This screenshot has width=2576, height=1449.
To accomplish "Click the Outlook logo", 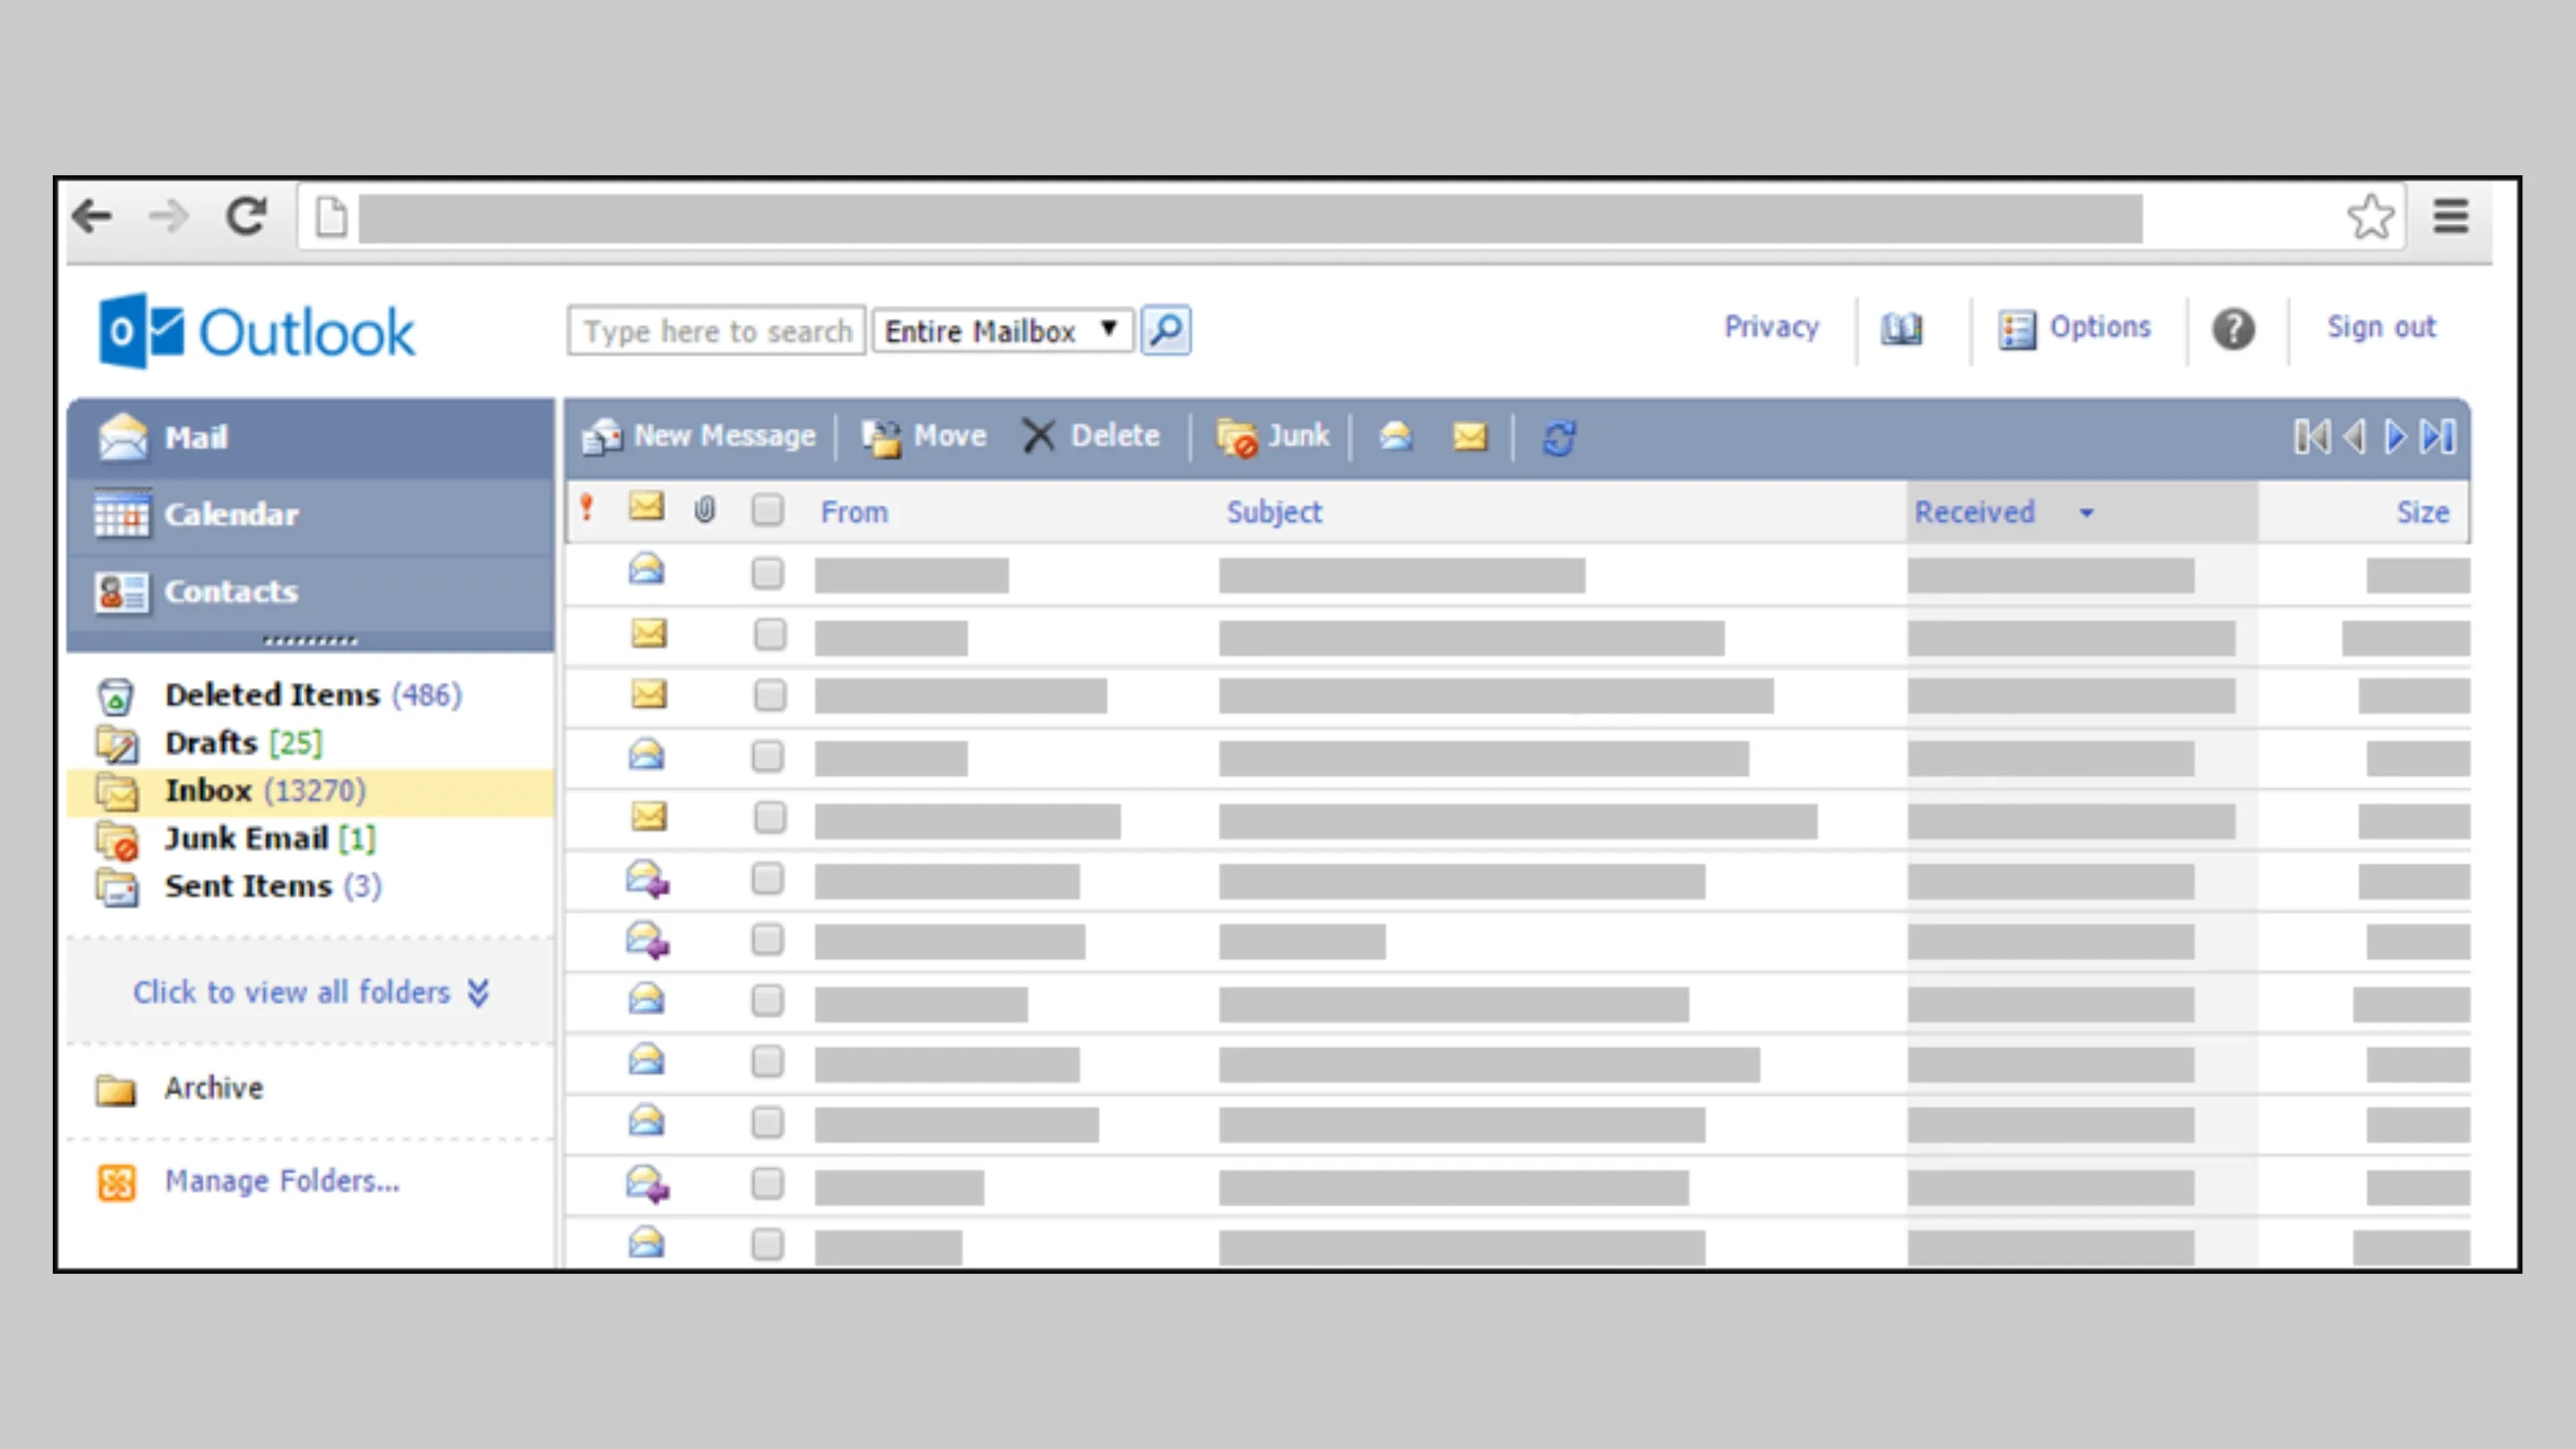I will (x=256, y=331).
